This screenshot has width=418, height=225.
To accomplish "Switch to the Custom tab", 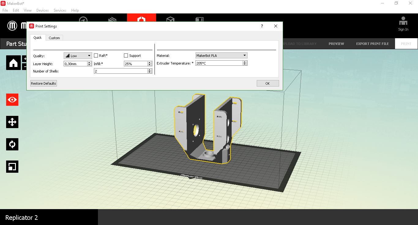I will click(54, 38).
